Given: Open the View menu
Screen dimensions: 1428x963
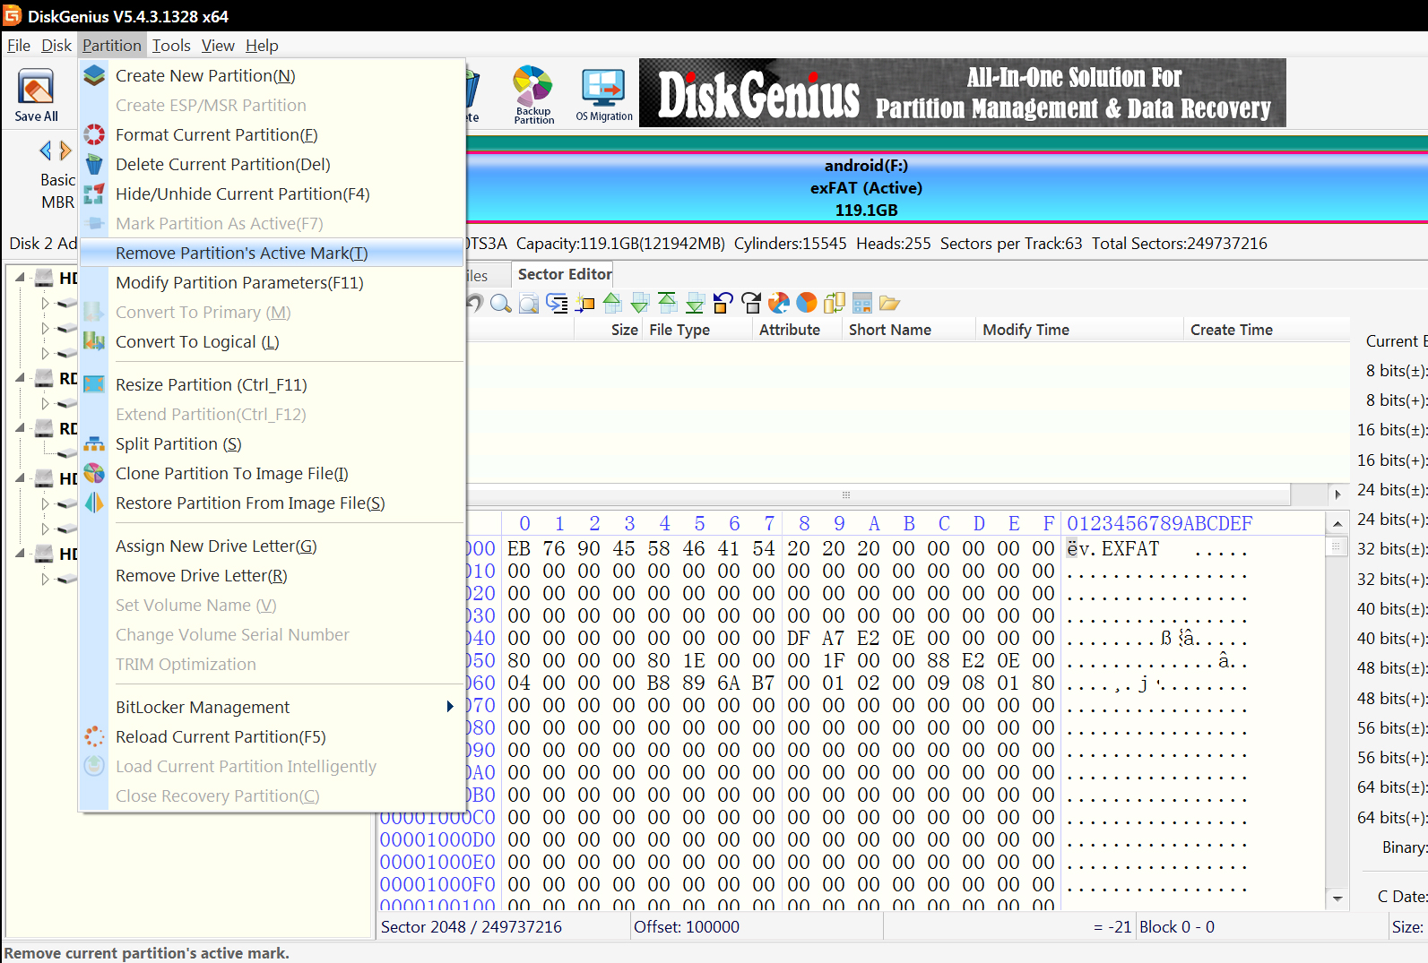Looking at the screenshot, I should 218,46.
